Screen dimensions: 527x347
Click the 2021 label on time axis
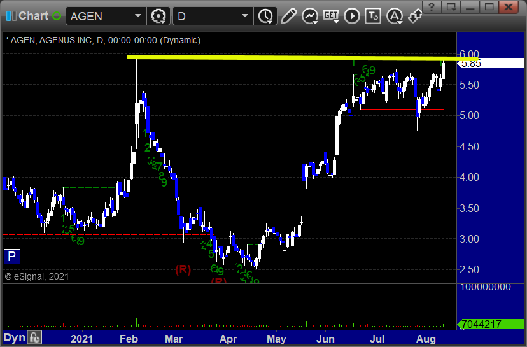(x=81, y=339)
